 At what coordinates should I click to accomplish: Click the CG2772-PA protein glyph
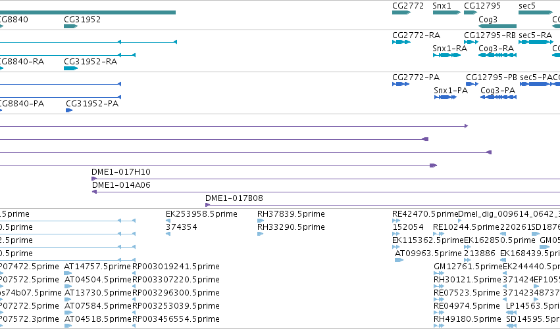tap(401, 84)
